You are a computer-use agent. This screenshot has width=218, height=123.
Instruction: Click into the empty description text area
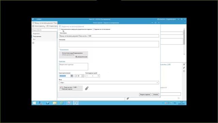pos(109,44)
